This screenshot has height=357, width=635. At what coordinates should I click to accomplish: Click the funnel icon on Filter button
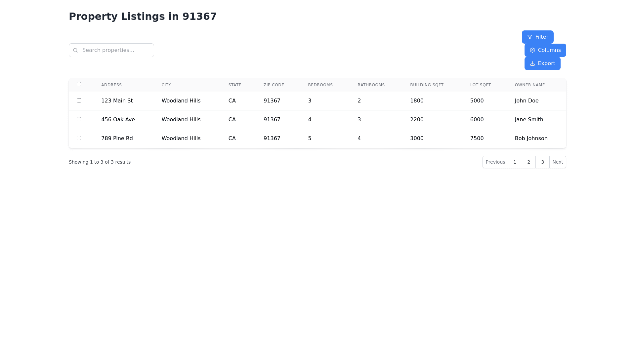click(x=529, y=37)
